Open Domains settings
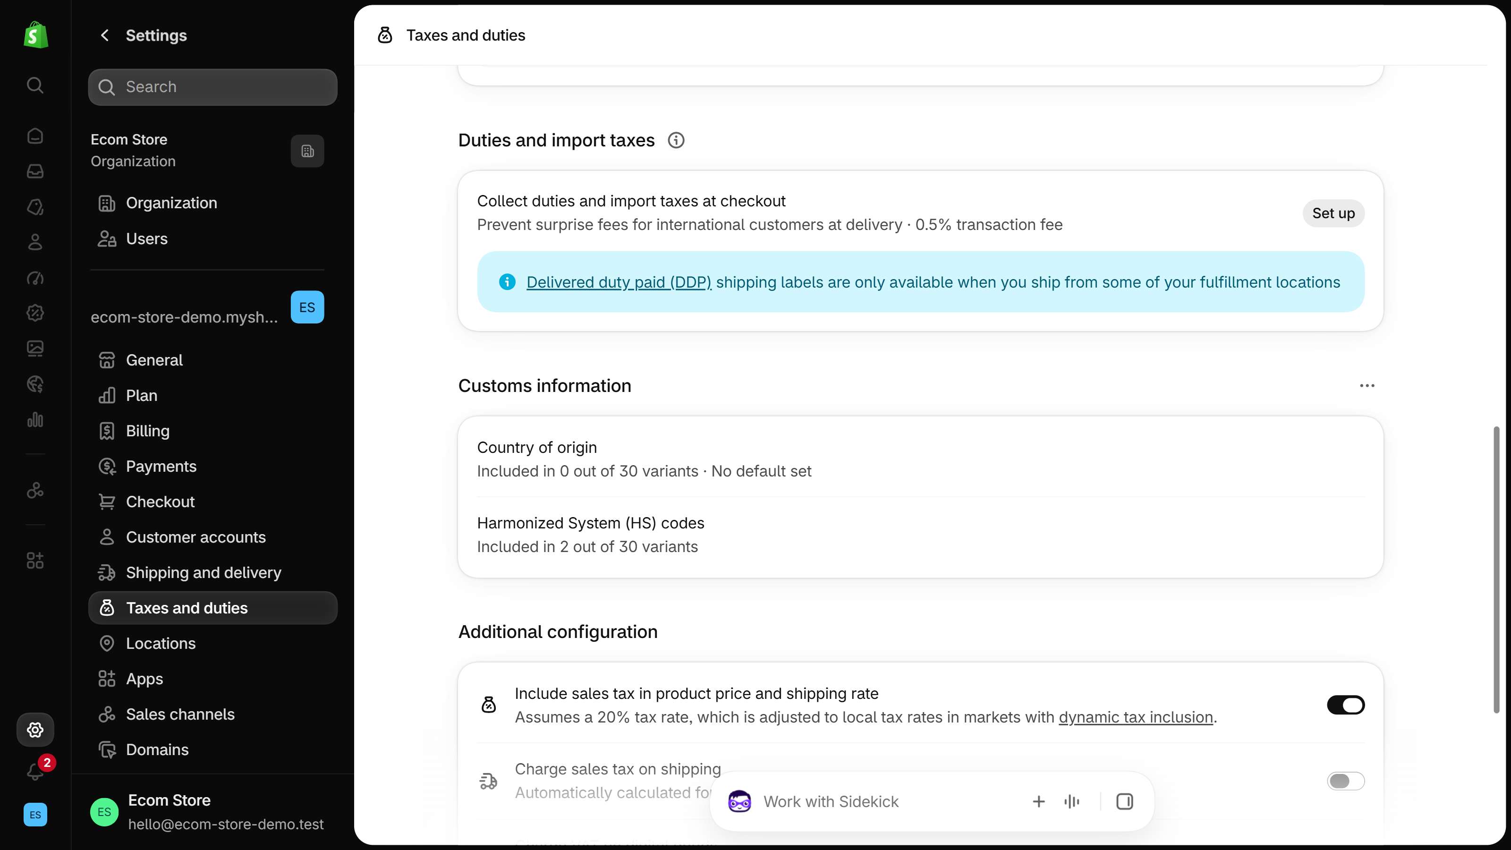This screenshot has width=1511, height=850. click(212, 750)
